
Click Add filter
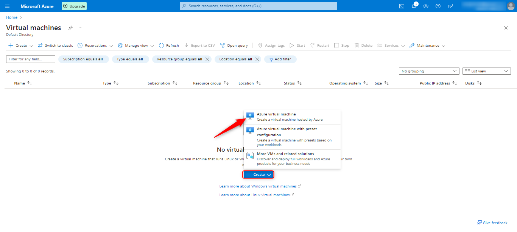point(280,59)
